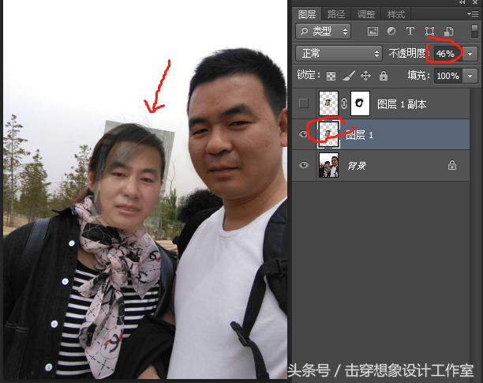Viewport: 483px width, 383px height.
Task: Lock all padlock icon
Action: click(x=384, y=76)
